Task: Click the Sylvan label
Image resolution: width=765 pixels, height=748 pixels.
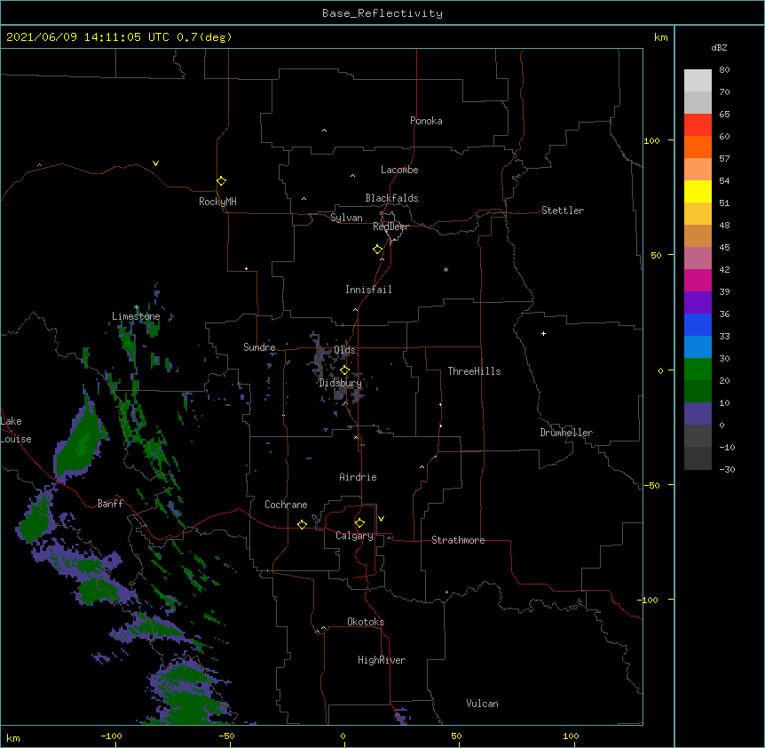Action: click(346, 218)
